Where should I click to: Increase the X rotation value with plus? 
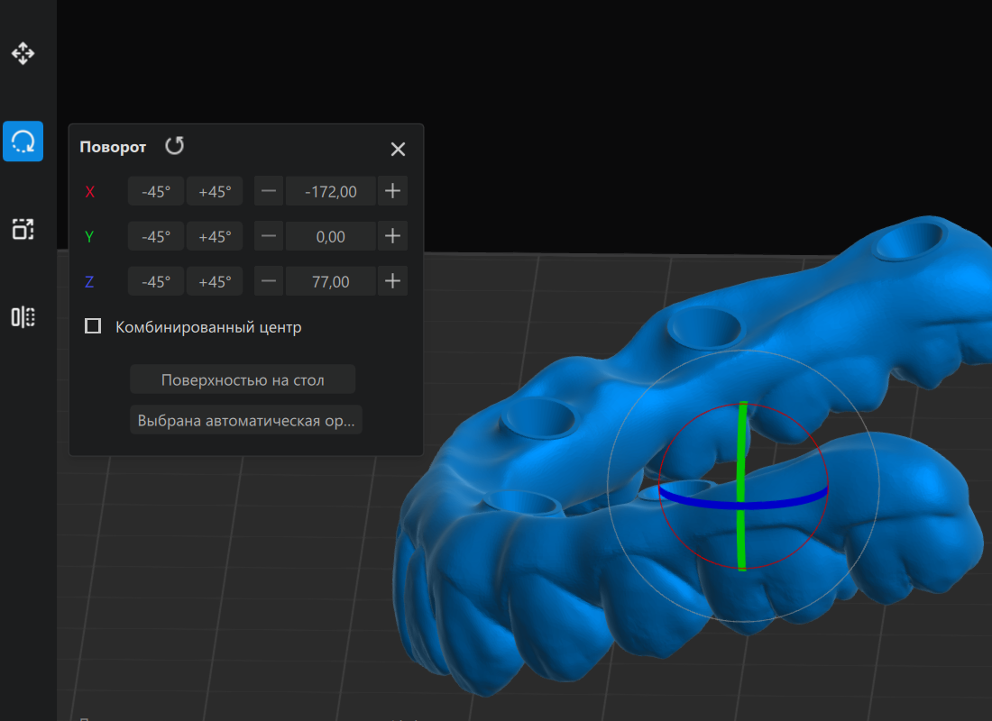(x=392, y=191)
